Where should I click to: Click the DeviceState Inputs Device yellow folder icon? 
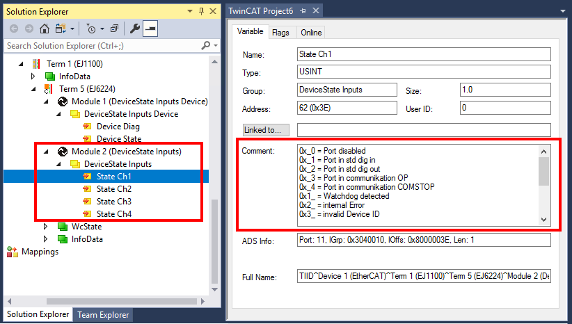[75, 114]
